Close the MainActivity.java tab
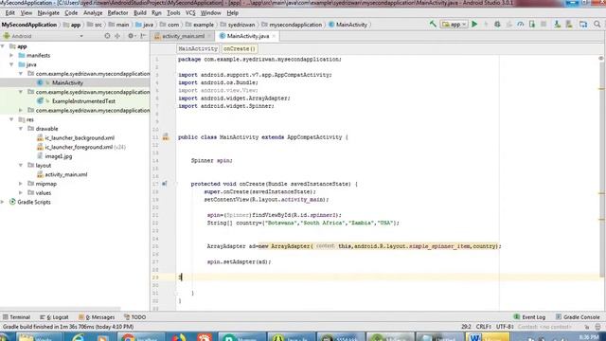 pyautogui.click(x=274, y=36)
